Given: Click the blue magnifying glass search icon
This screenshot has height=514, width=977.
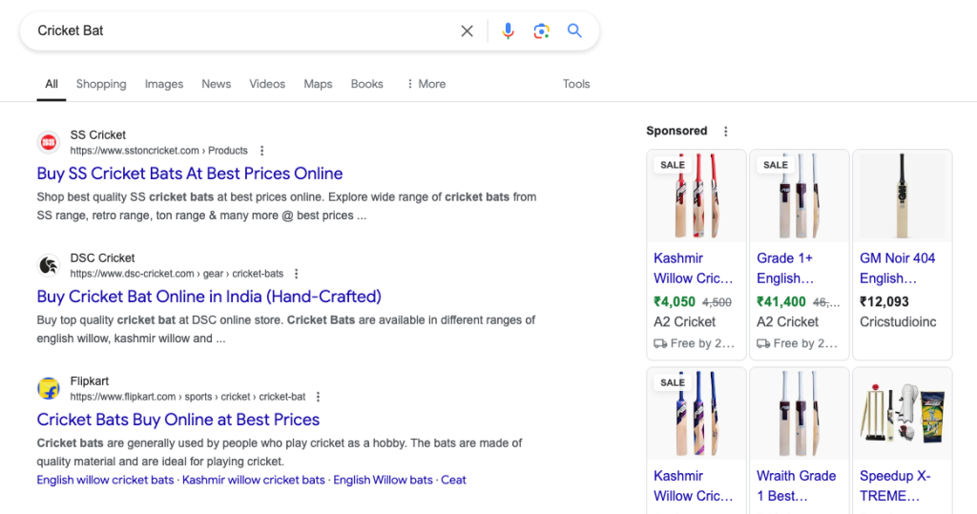Looking at the screenshot, I should [574, 31].
